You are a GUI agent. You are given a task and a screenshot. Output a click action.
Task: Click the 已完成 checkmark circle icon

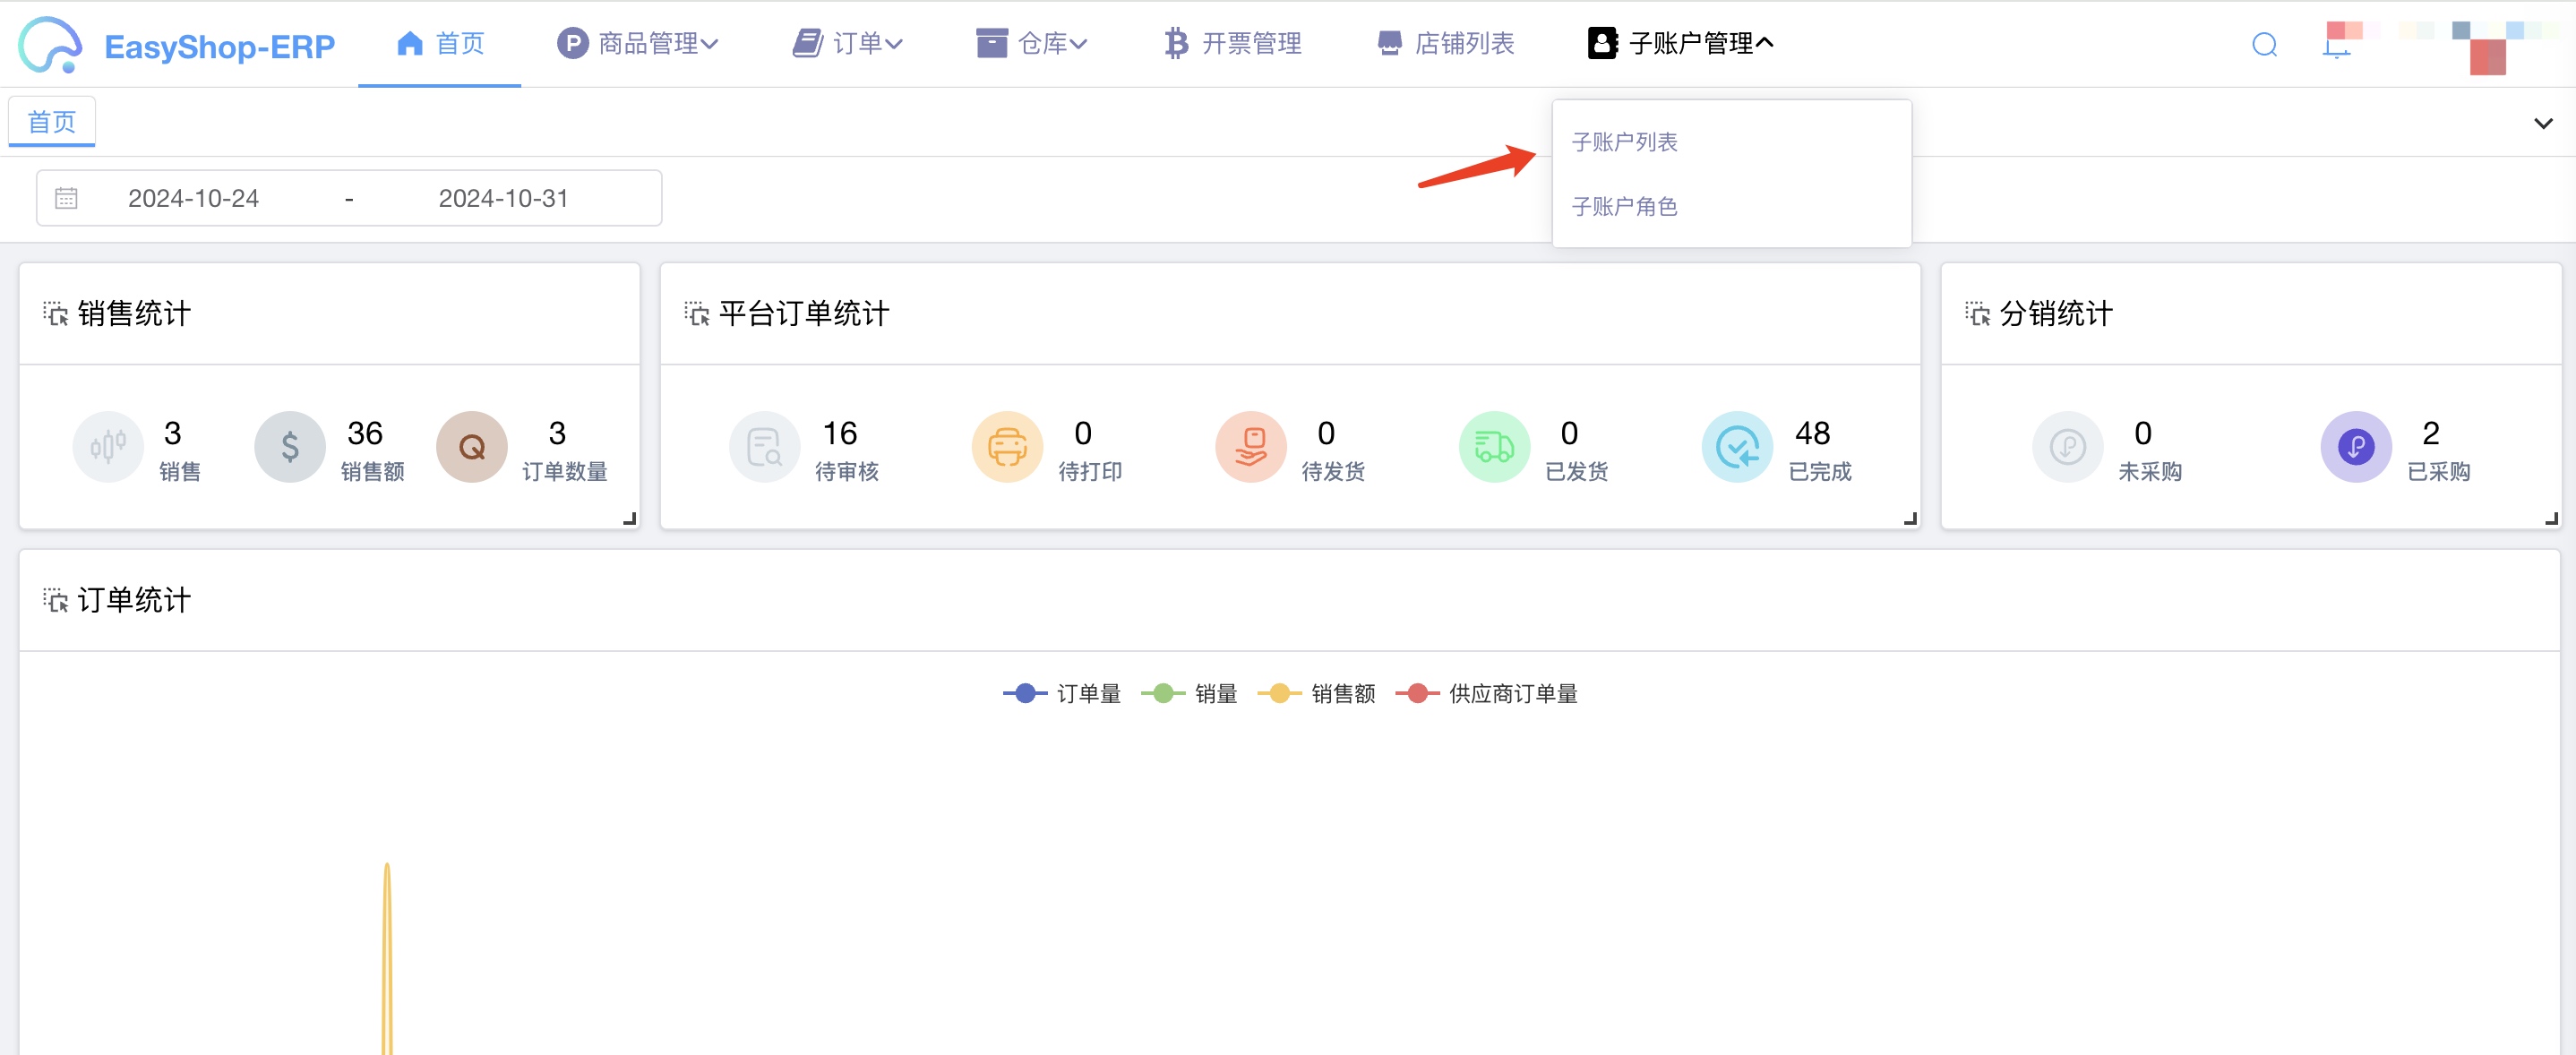tap(1738, 447)
